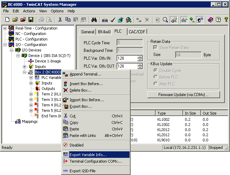
Task: Click the New document toolbar icon
Action: pos(7,20)
